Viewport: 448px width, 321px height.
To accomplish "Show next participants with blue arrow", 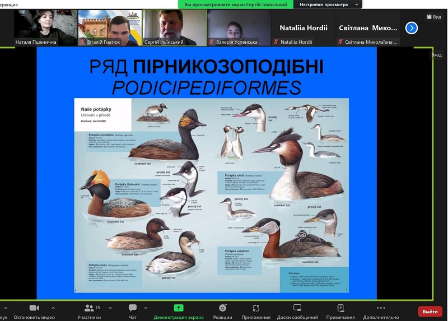I will click(412, 28).
